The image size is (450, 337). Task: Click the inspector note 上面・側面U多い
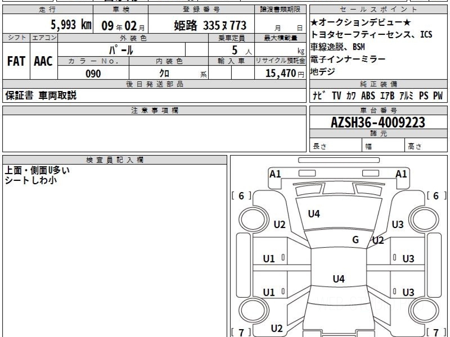coord(37,170)
